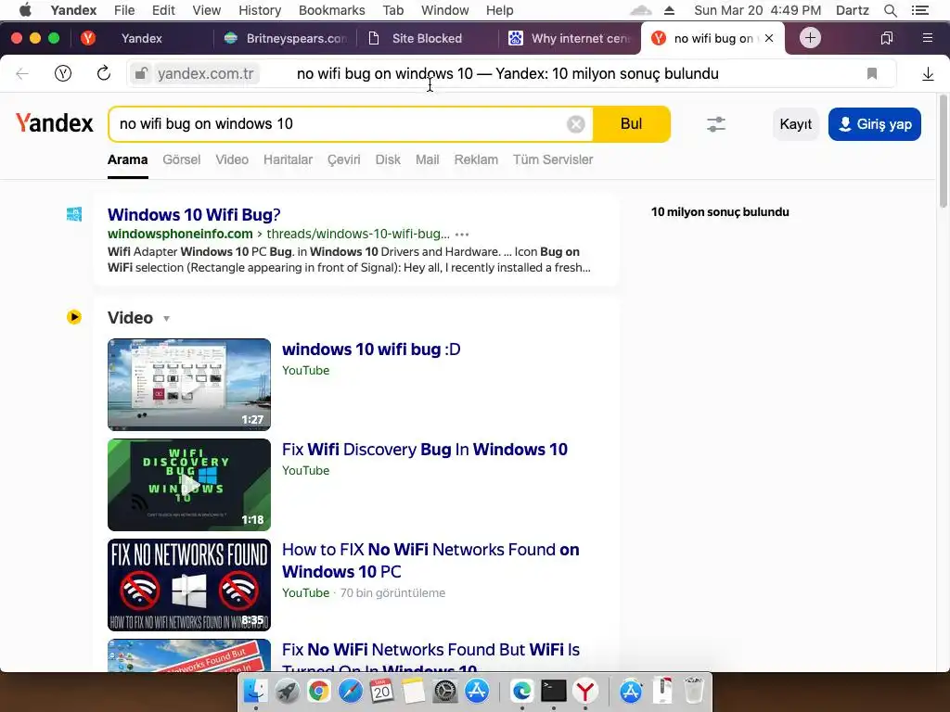Screen dimensions: 950x712
Task: Open Trash in the Dock
Action: tap(694, 691)
